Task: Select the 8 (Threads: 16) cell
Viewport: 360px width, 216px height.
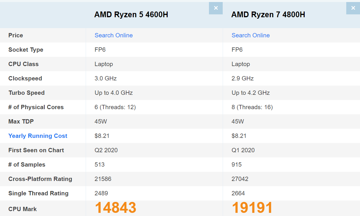Action: (252, 107)
